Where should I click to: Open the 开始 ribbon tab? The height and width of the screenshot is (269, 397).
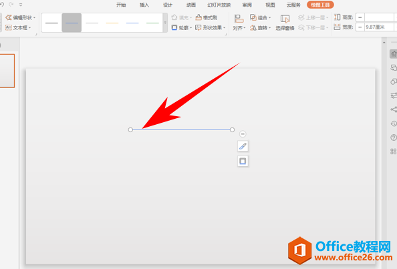[x=121, y=5]
